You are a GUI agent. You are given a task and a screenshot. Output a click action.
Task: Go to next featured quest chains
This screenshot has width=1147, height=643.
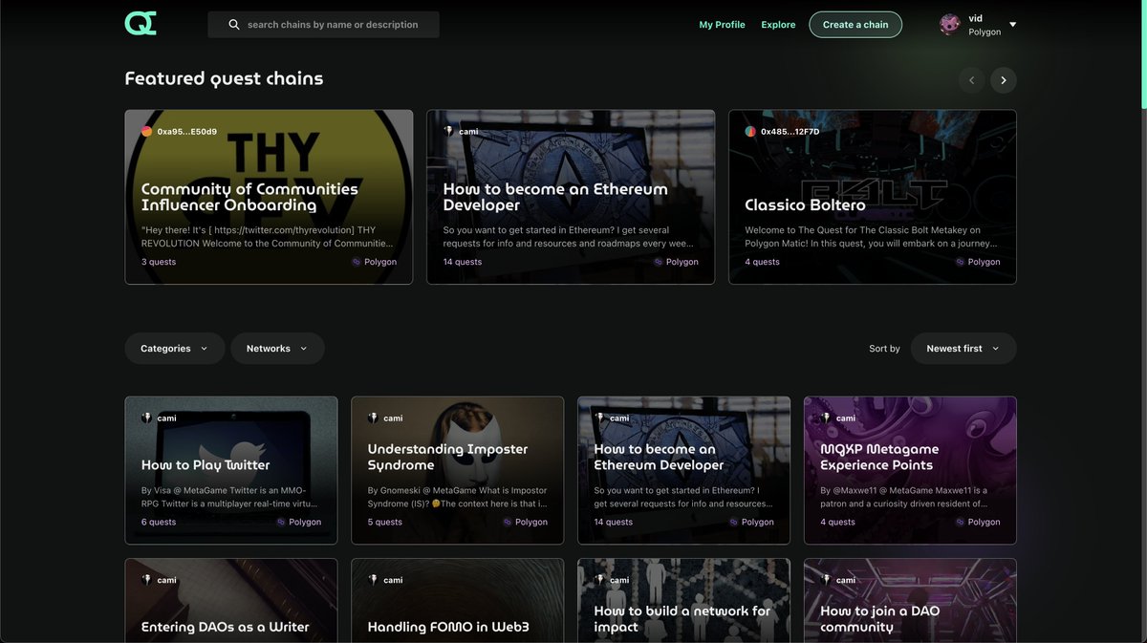coord(1003,80)
